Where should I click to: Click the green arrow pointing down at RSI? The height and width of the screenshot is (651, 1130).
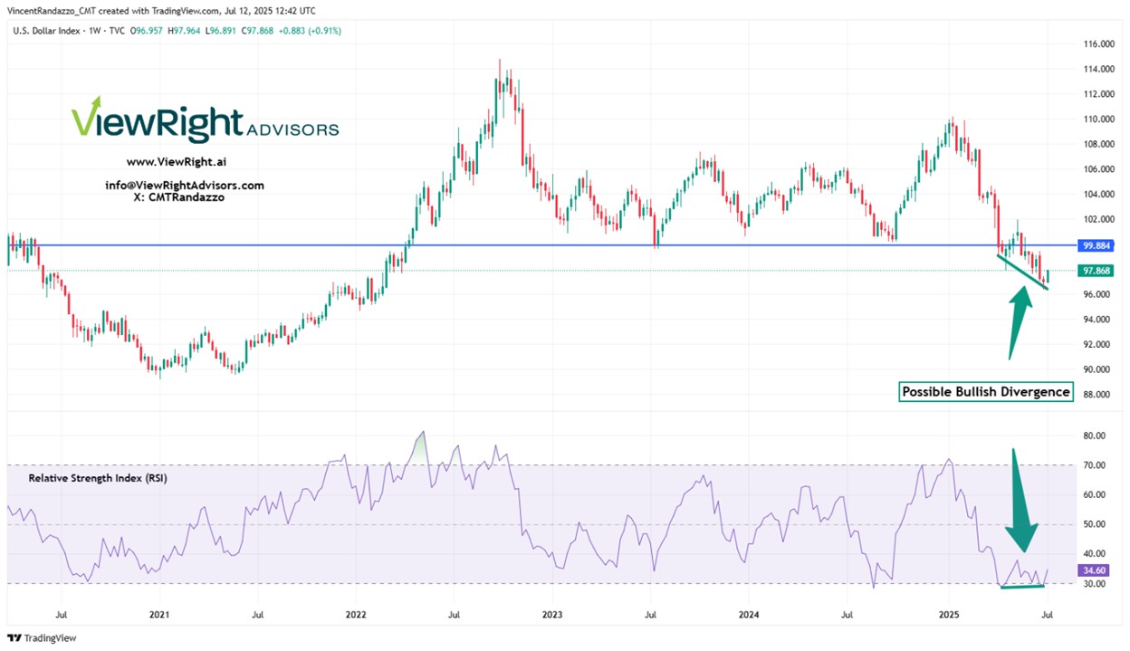click(1023, 501)
